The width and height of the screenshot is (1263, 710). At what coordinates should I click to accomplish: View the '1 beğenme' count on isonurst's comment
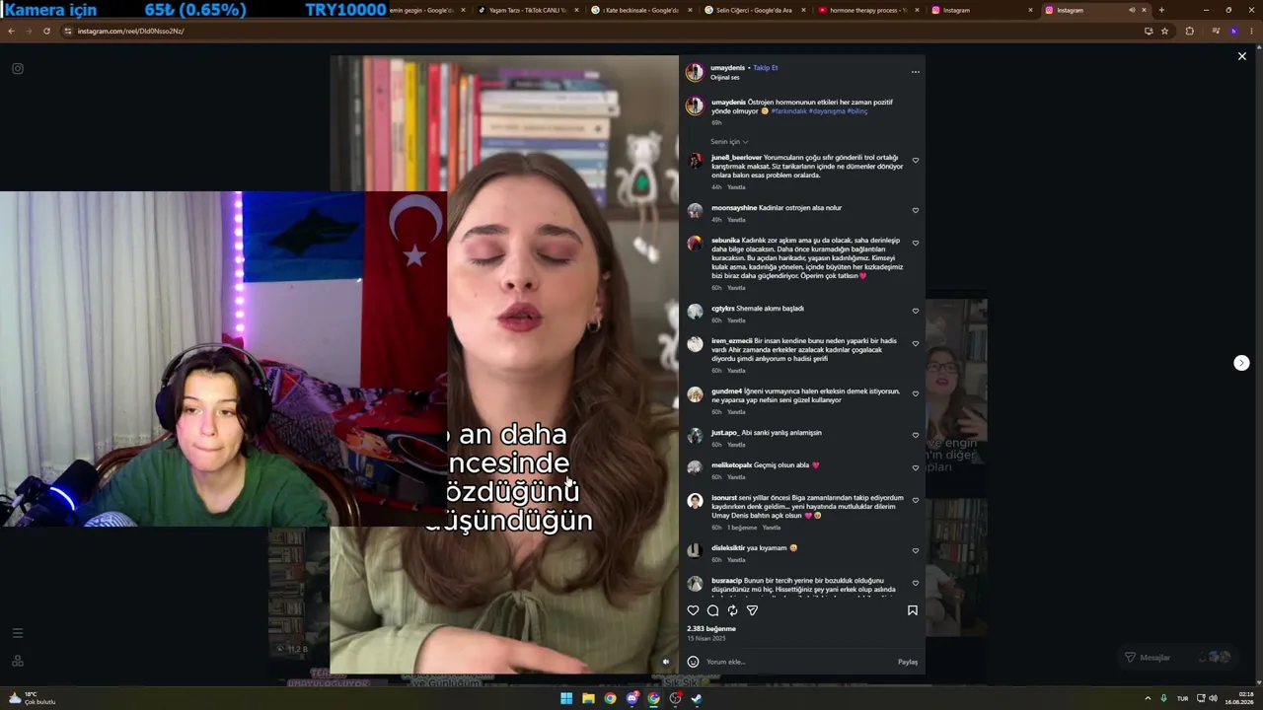[743, 528]
